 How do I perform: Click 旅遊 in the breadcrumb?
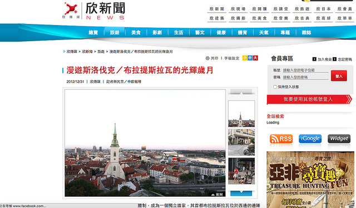(x=101, y=52)
